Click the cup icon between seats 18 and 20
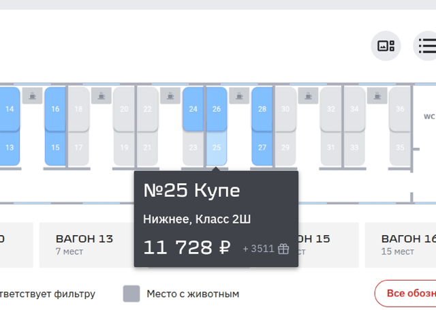 102,96
